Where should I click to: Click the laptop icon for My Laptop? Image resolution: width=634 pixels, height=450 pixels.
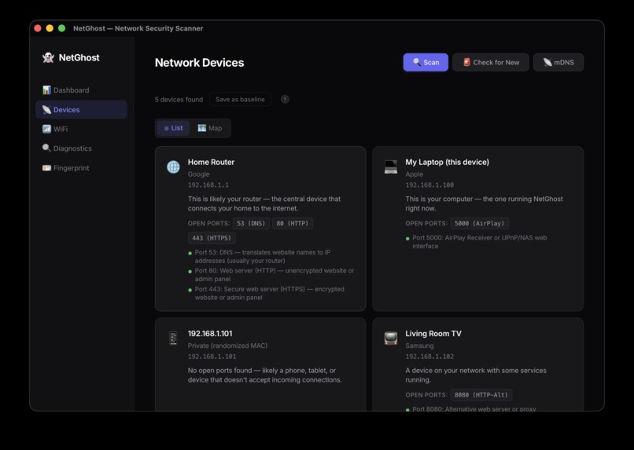(x=391, y=166)
